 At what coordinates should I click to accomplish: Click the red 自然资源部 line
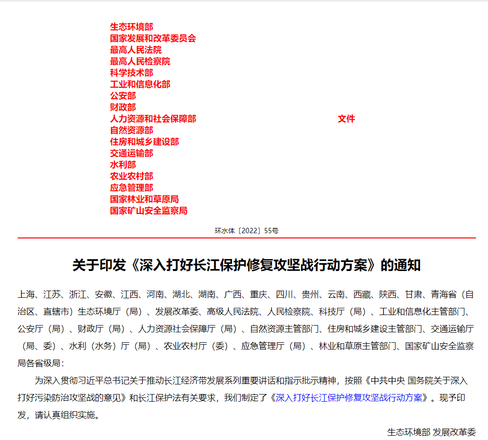pyautogui.click(x=132, y=131)
